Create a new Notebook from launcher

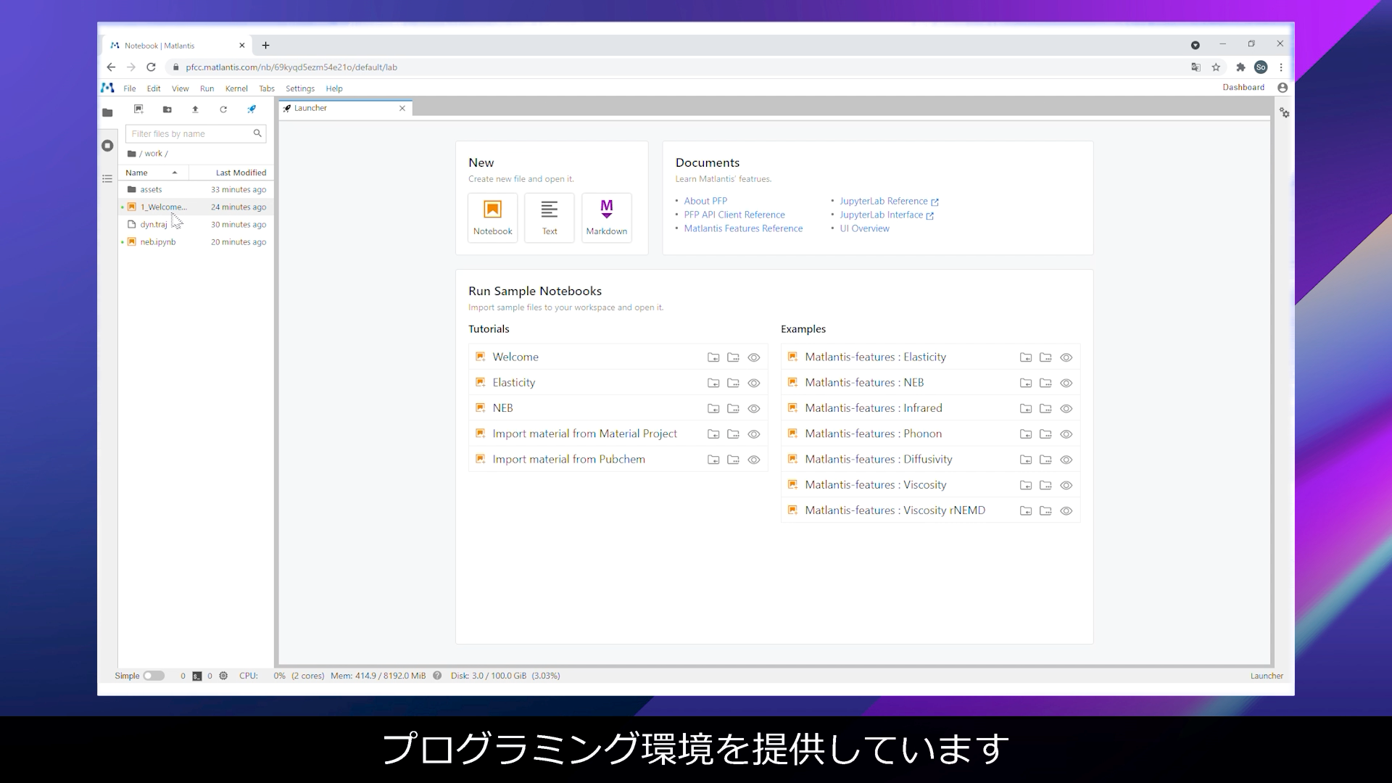(x=492, y=217)
